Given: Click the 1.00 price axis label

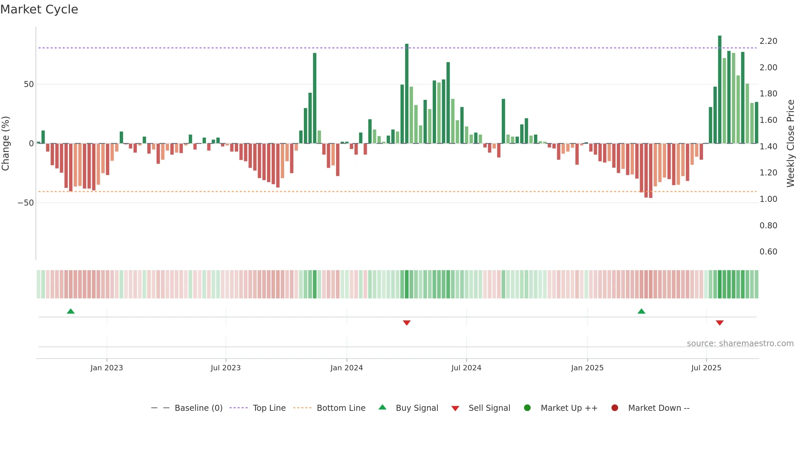Looking at the screenshot, I should pos(768,199).
